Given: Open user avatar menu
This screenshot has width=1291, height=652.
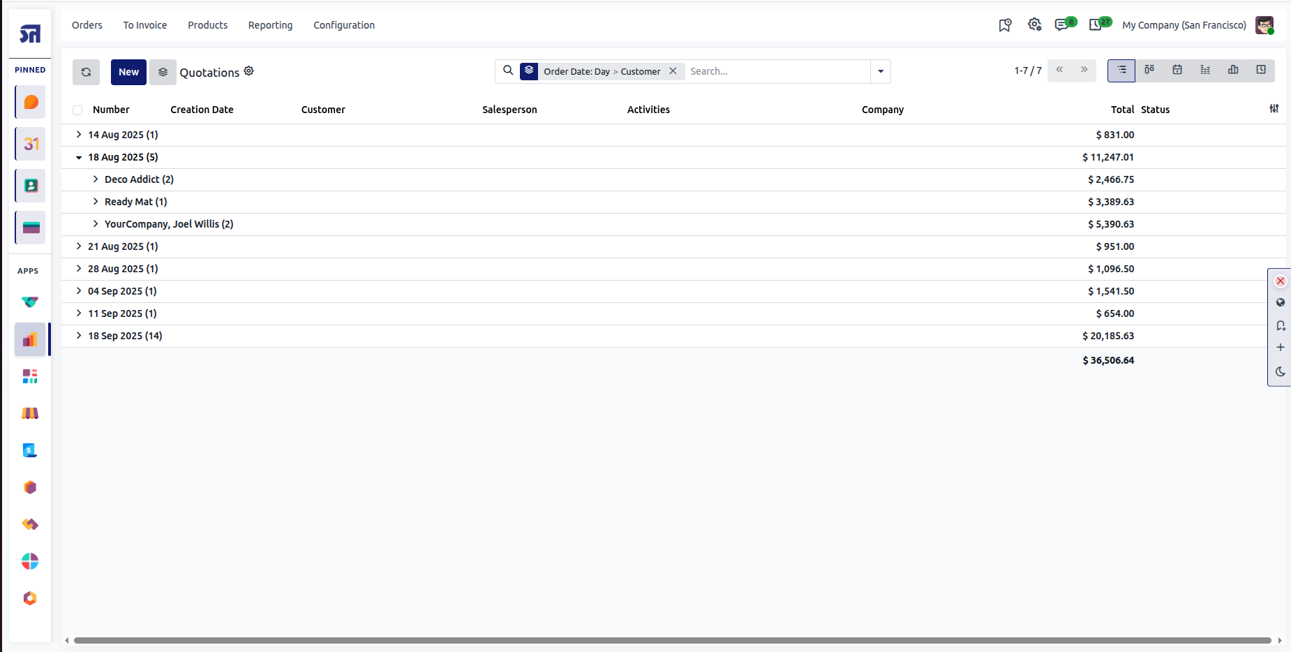Looking at the screenshot, I should (x=1264, y=25).
